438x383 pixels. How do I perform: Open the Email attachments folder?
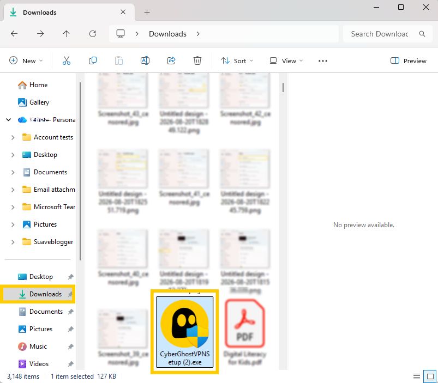click(49, 190)
